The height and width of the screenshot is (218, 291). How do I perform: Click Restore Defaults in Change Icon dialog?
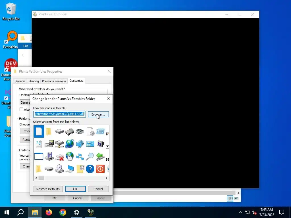tap(48, 189)
